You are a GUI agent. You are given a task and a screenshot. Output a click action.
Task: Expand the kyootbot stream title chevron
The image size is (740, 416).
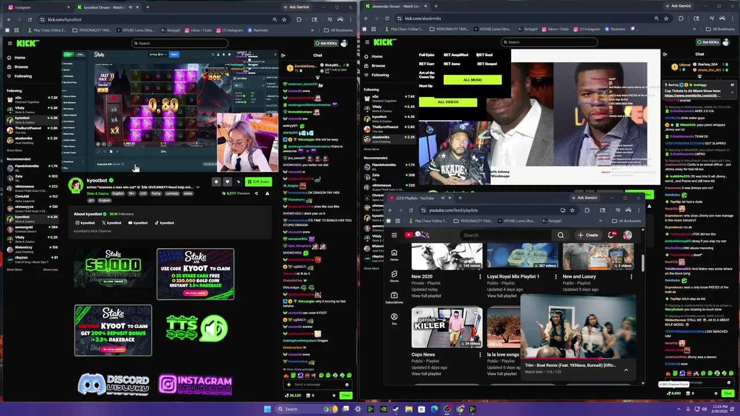coord(198,187)
